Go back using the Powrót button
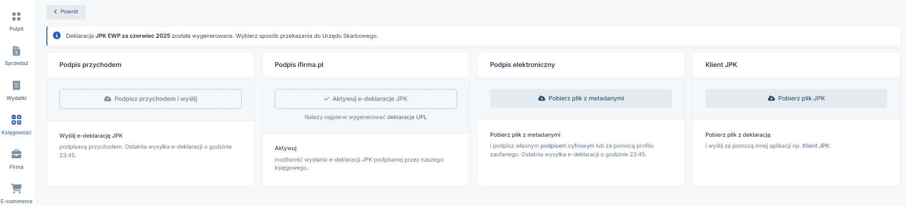The height and width of the screenshot is (206, 906). tap(66, 12)
